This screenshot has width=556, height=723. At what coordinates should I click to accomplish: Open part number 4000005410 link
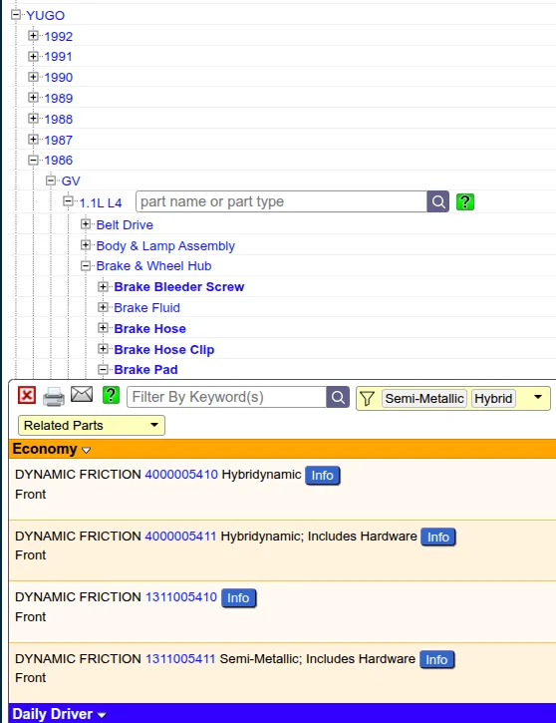181,475
